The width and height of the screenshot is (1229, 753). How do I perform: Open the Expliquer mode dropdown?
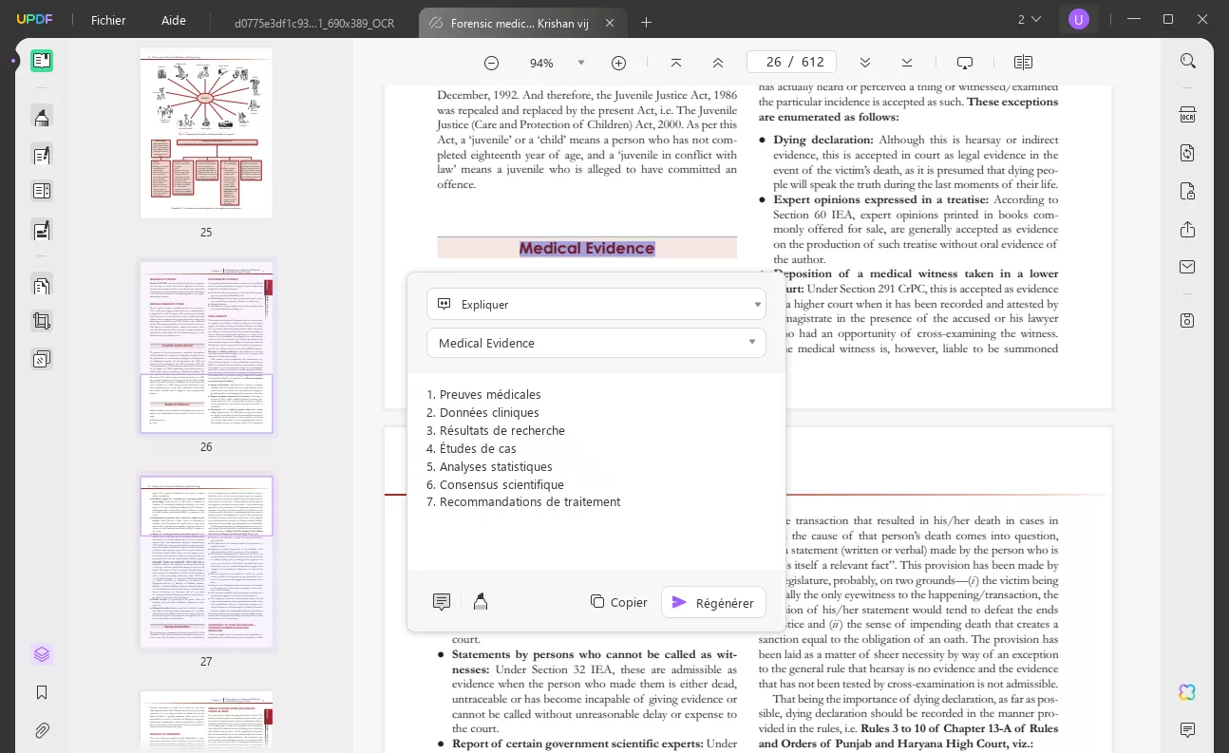(596, 304)
